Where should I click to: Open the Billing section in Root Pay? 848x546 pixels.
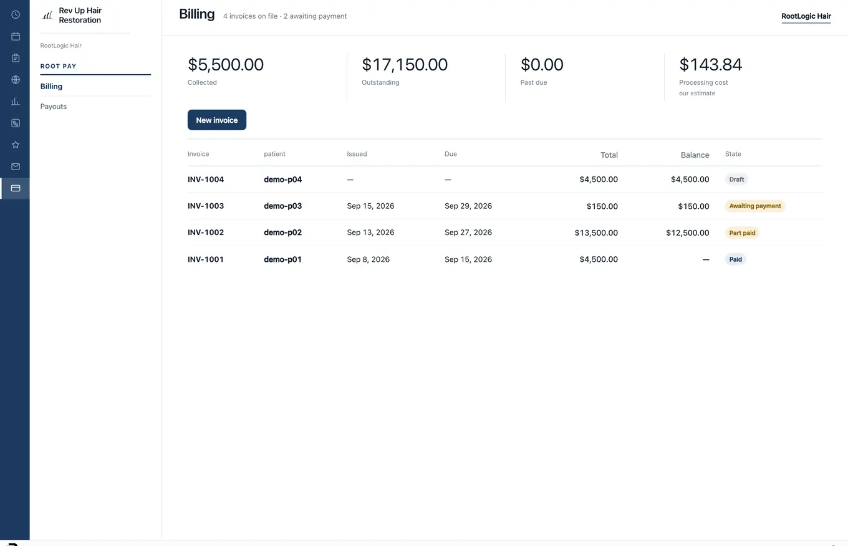[51, 87]
